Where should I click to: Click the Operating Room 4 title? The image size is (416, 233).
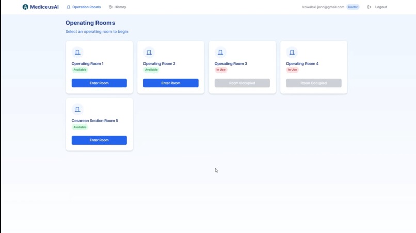tap(302, 63)
